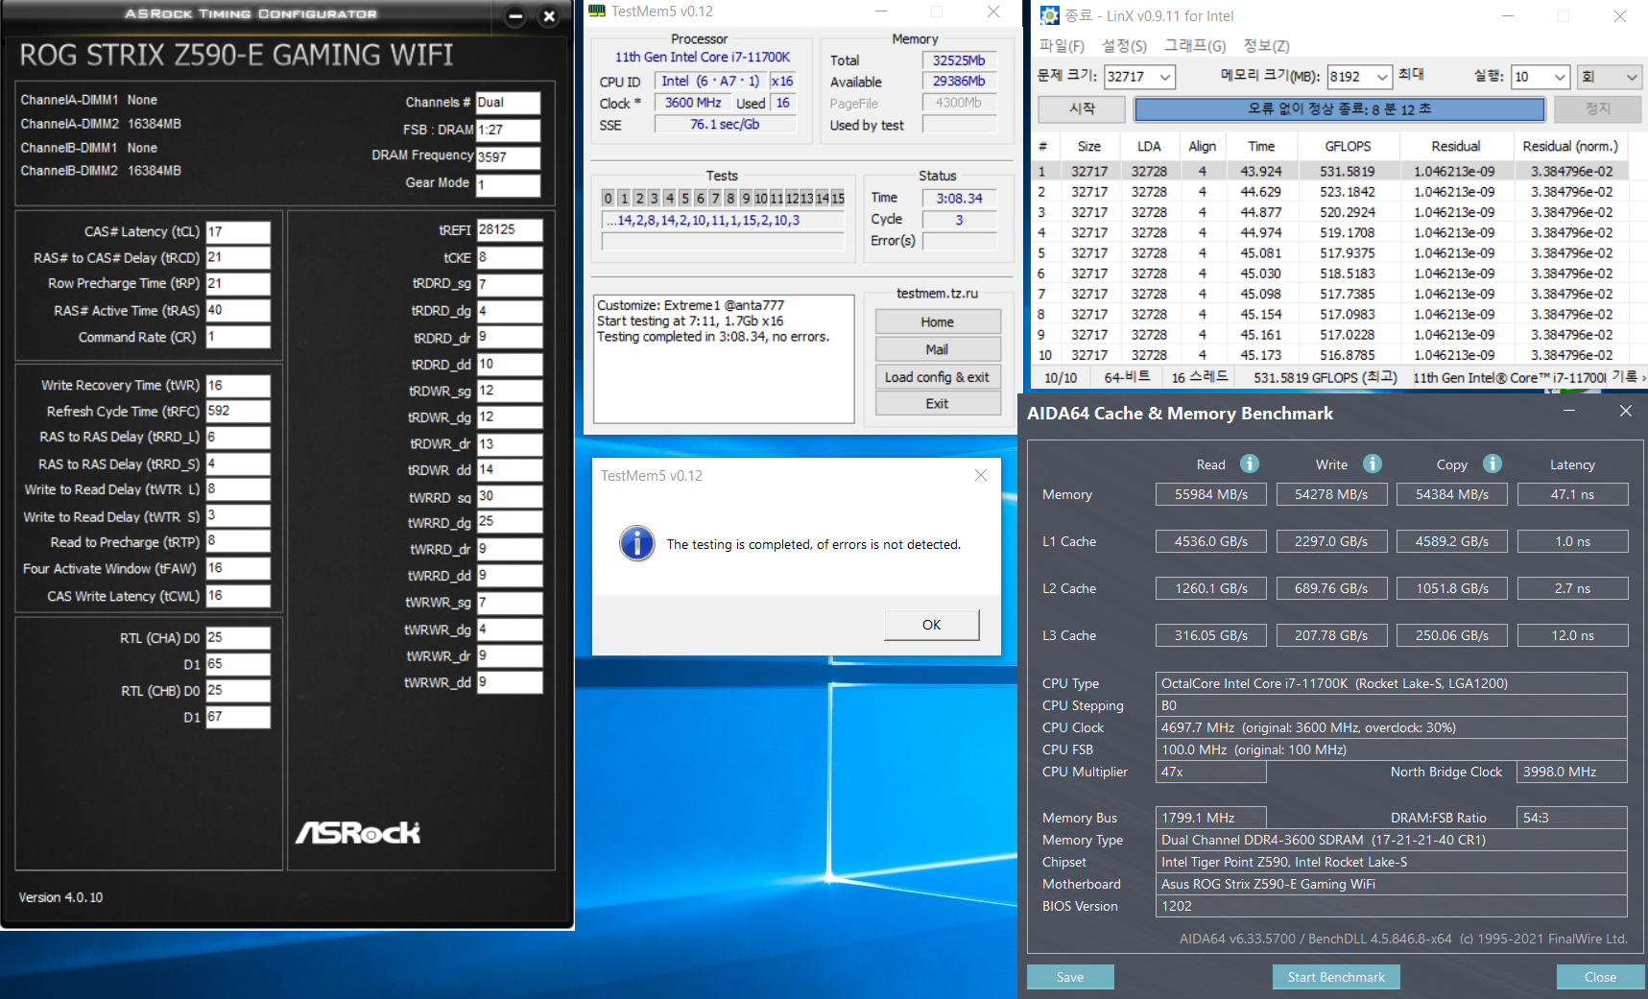The height and width of the screenshot is (999, 1648).
Task: Click the LinX title bar app icon
Action: [x=1050, y=15]
